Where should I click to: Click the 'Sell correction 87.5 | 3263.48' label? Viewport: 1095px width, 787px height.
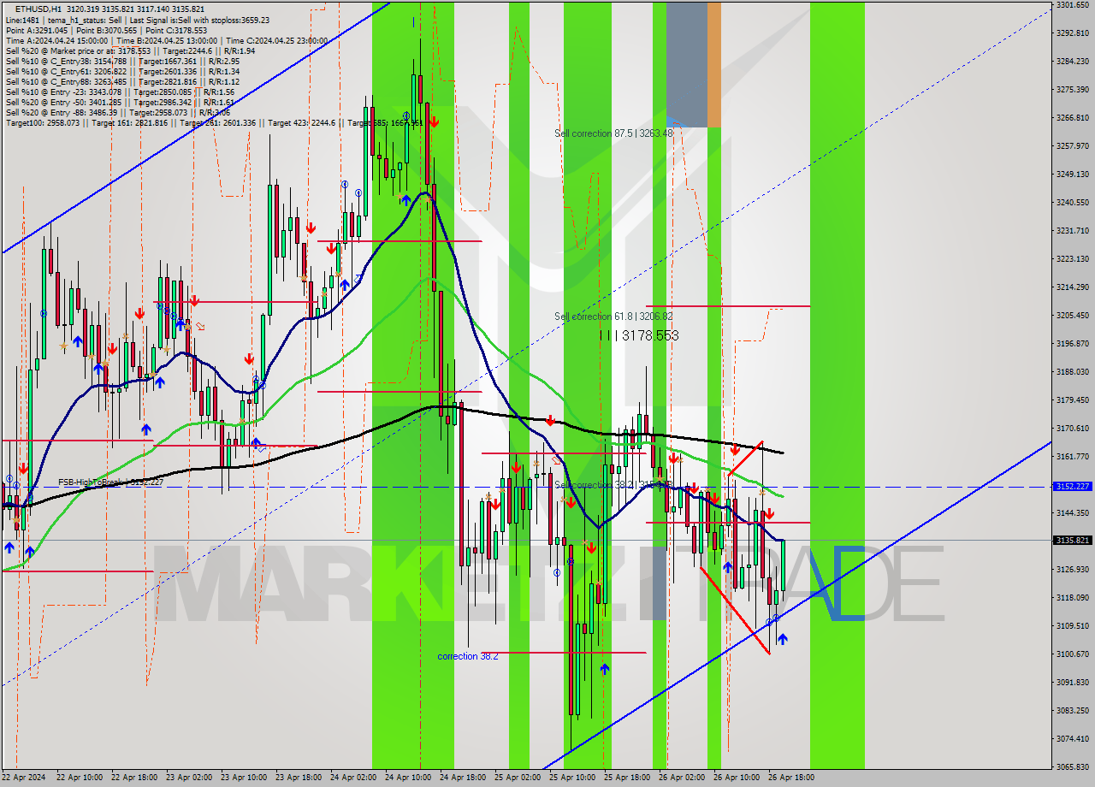pos(613,133)
